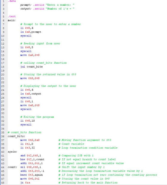
Task: Click the '# count_bits function' comment on line 35
Action: coord(24,132)
